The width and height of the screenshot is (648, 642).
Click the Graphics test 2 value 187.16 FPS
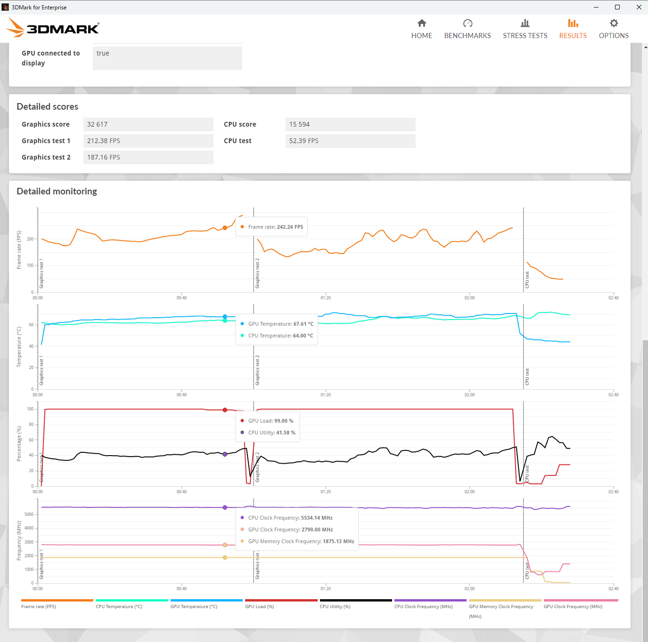point(148,157)
